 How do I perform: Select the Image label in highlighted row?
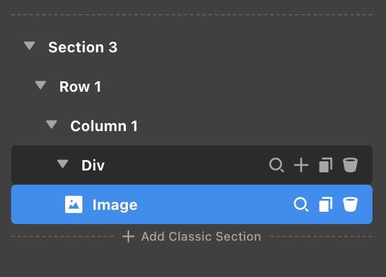pos(115,205)
